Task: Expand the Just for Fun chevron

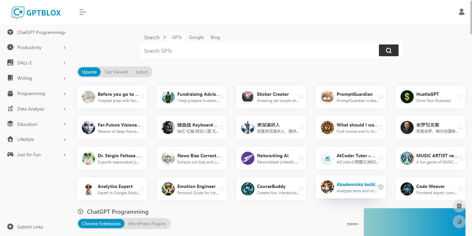Action: coord(65,155)
